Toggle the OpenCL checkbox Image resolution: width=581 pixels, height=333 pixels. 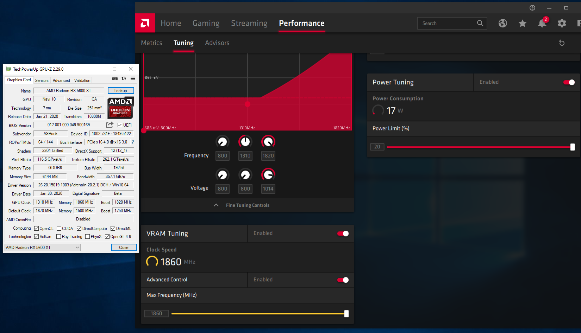click(x=36, y=229)
